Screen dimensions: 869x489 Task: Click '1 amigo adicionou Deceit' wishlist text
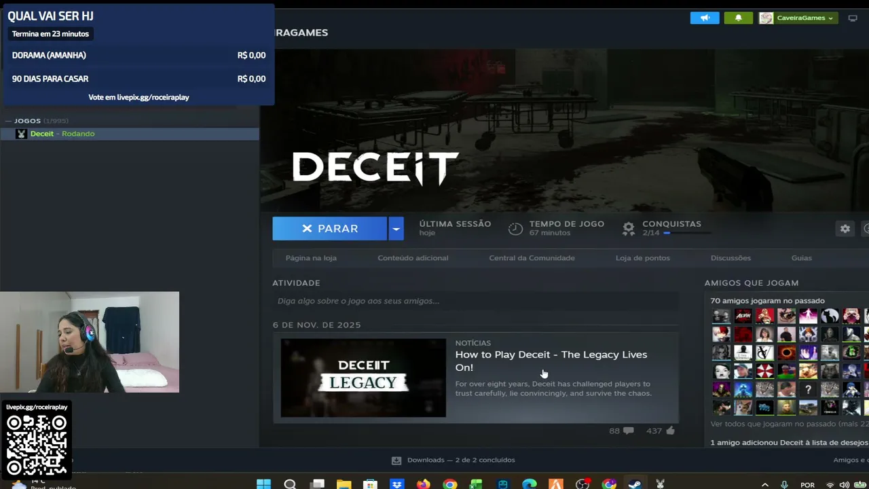pyautogui.click(x=789, y=443)
